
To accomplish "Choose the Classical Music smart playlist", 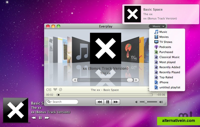I will [167, 57].
